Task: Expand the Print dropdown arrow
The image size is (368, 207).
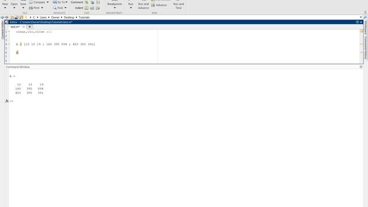Action: [x=42, y=8]
